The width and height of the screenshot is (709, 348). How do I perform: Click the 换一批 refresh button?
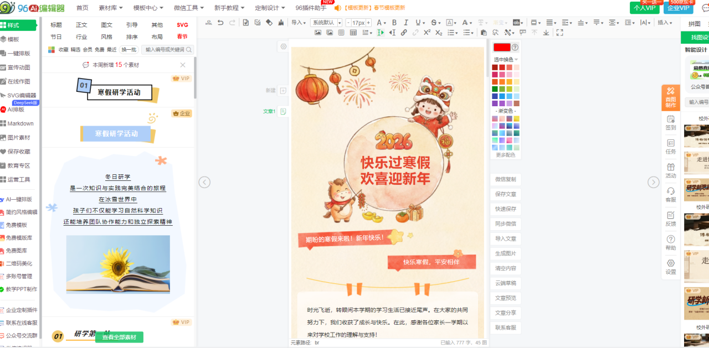pyautogui.click(x=128, y=50)
